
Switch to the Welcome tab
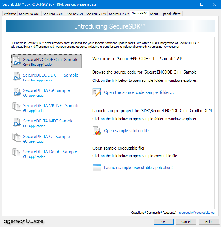pyautogui.click(x=10, y=14)
